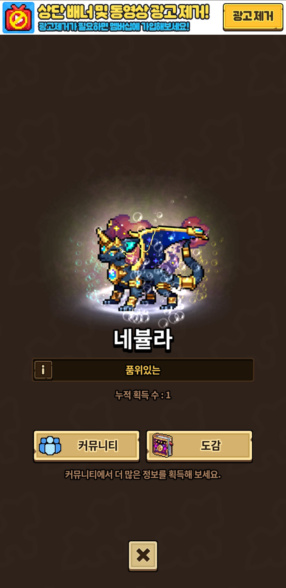Tap the blue people community icon
The height and width of the screenshot is (588, 286).
click(50, 446)
